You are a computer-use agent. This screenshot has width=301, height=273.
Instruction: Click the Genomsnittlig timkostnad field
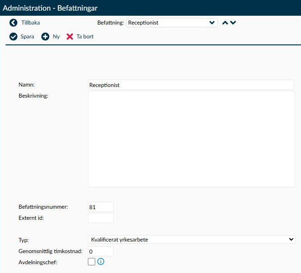click(x=101, y=251)
